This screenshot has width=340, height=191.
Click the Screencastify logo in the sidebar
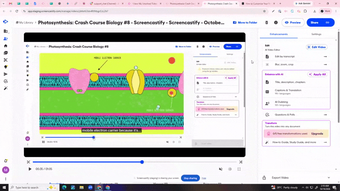(6, 22)
